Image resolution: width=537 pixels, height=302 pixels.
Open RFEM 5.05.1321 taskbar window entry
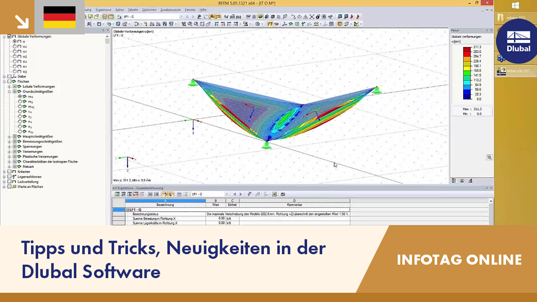pos(515,71)
